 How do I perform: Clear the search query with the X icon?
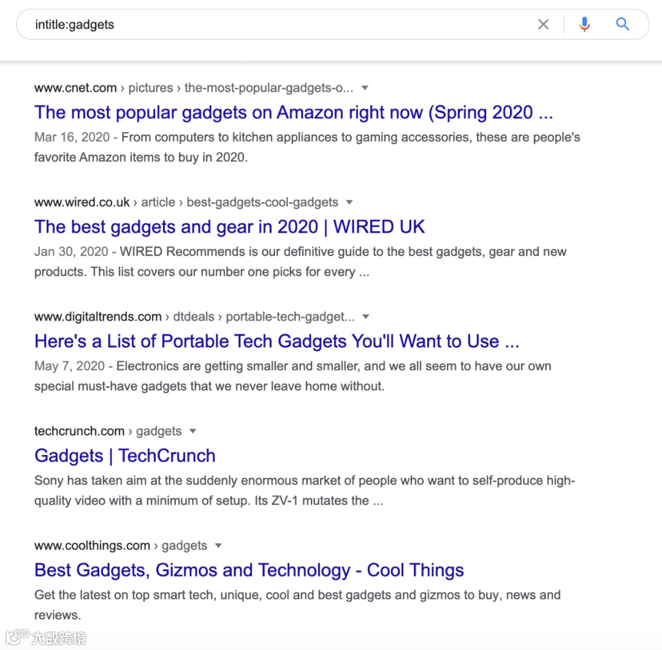click(x=543, y=25)
